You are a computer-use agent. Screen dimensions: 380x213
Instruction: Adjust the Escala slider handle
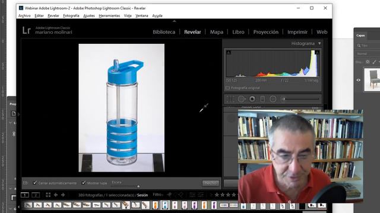coord(138,186)
